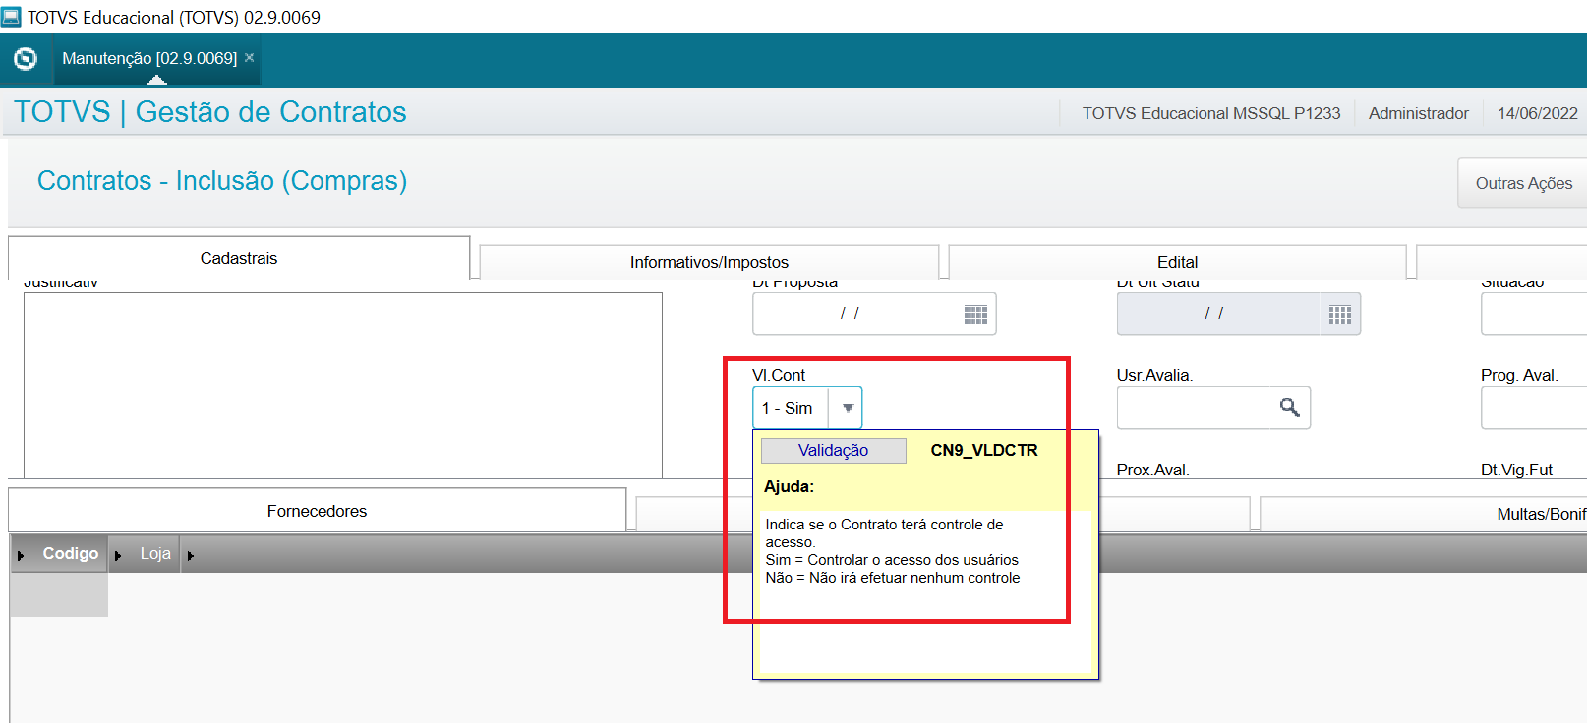Open calendar picker for Dt Ult Statu
Image resolution: width=1587 pixels, height=723 pixels.
coord(1339,314)
